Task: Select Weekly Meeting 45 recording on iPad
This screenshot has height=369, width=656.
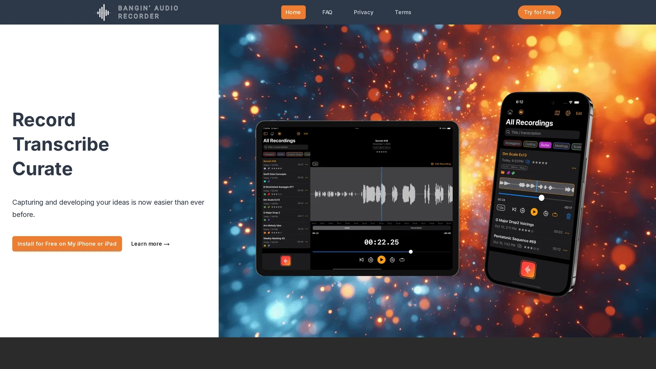Action: [286, 242]
